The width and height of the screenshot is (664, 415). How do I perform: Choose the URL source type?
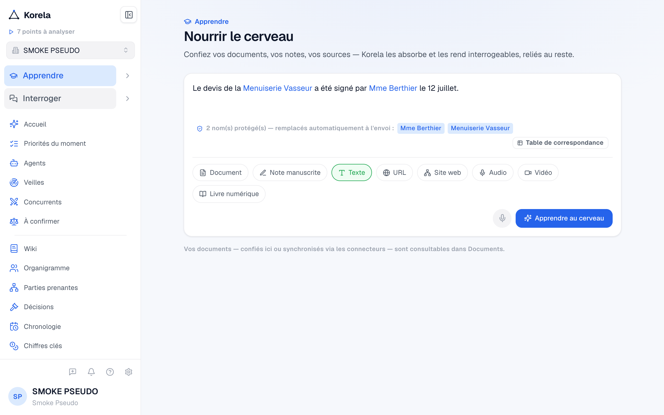[395, 173]
